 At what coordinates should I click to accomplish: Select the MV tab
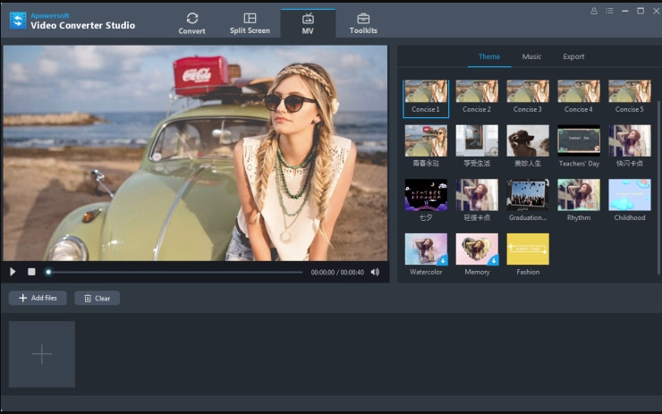308,23
